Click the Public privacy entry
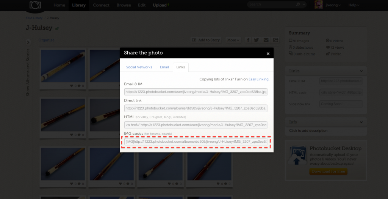Image resolution: width=388 pixels, height=199 pixels. click(x=333, y=54)
